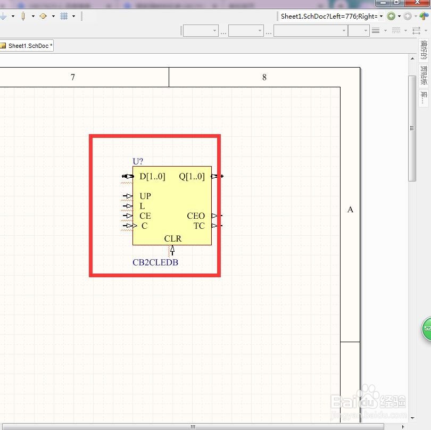The width and height of the screenshot is (431, 430).
Task: Click the CLR pin arrow below component
Action: [172, 251]
